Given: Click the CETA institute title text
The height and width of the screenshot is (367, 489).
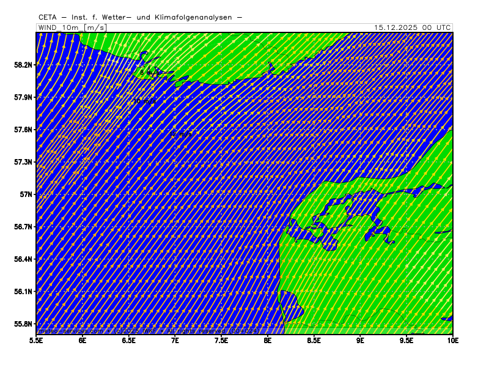Looking at the screenshot, I should 140,17.
